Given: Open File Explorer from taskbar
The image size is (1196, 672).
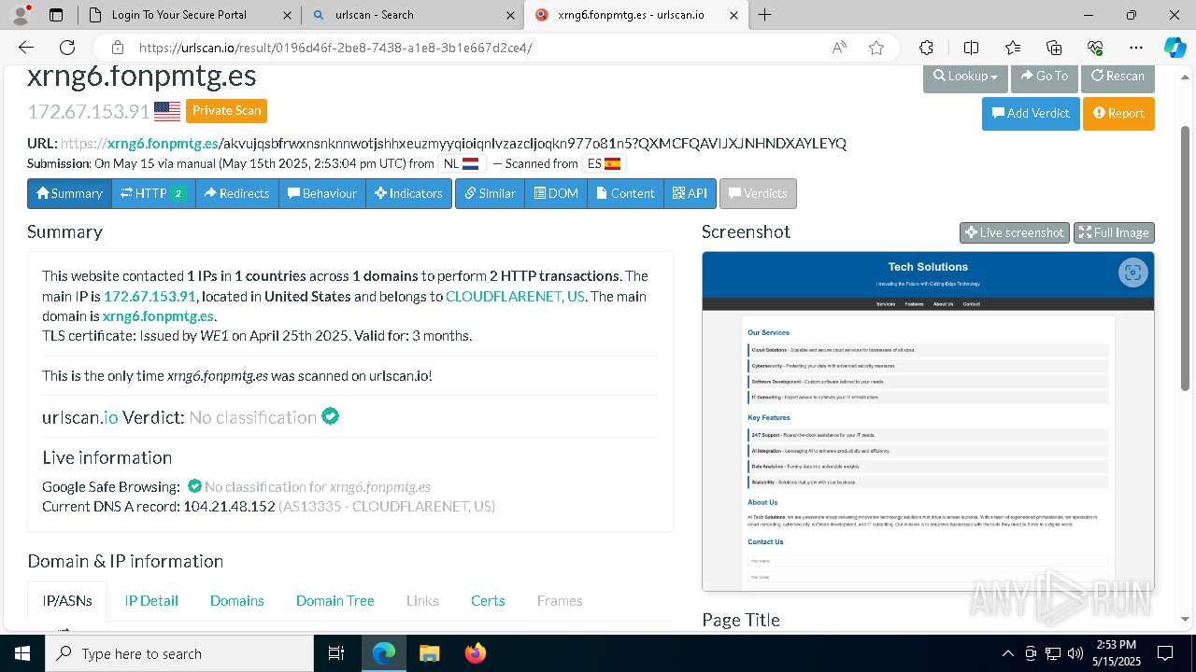Looking at the screenshot, I should pyautogui.click(x=429, y=653).
